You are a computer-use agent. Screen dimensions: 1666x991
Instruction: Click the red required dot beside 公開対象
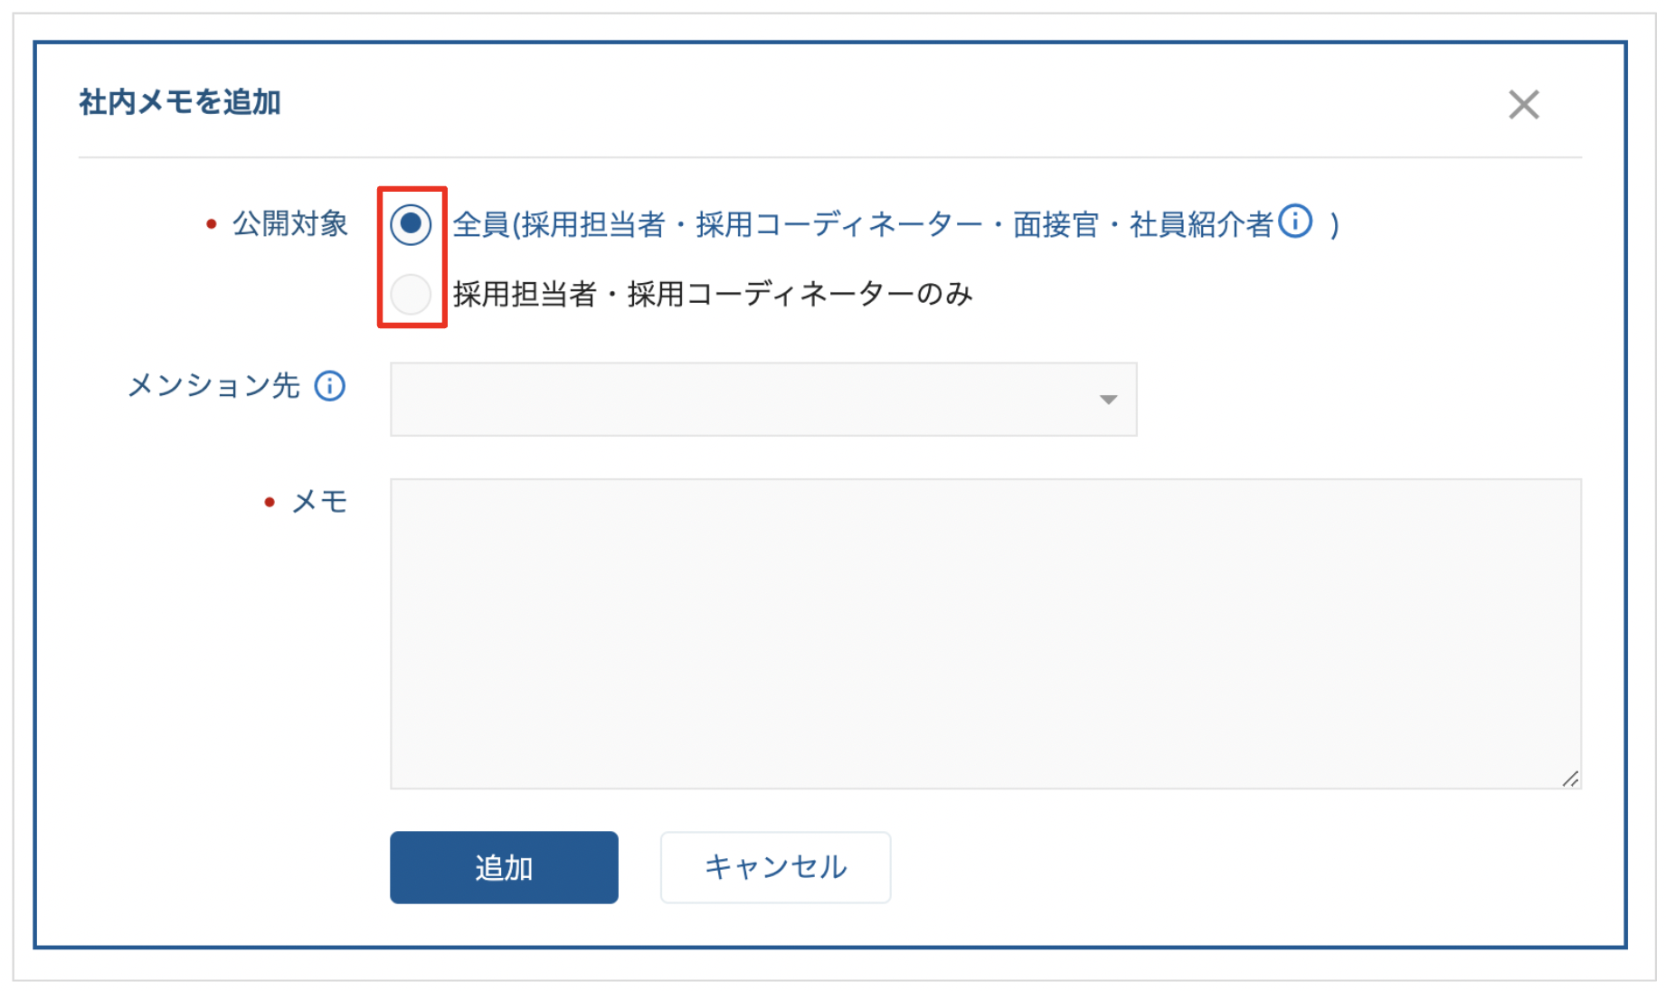coord(211,224)
